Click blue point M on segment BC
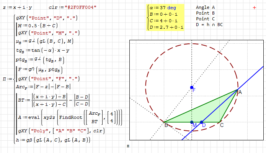 coord(192,122)
